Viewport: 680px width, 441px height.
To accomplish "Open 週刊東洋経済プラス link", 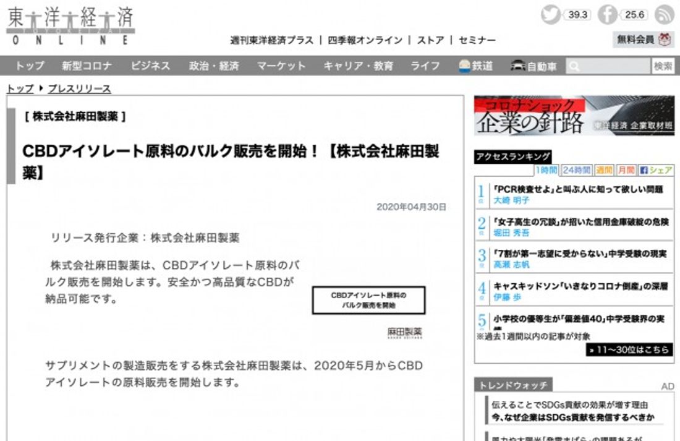I will coord(271,40).
